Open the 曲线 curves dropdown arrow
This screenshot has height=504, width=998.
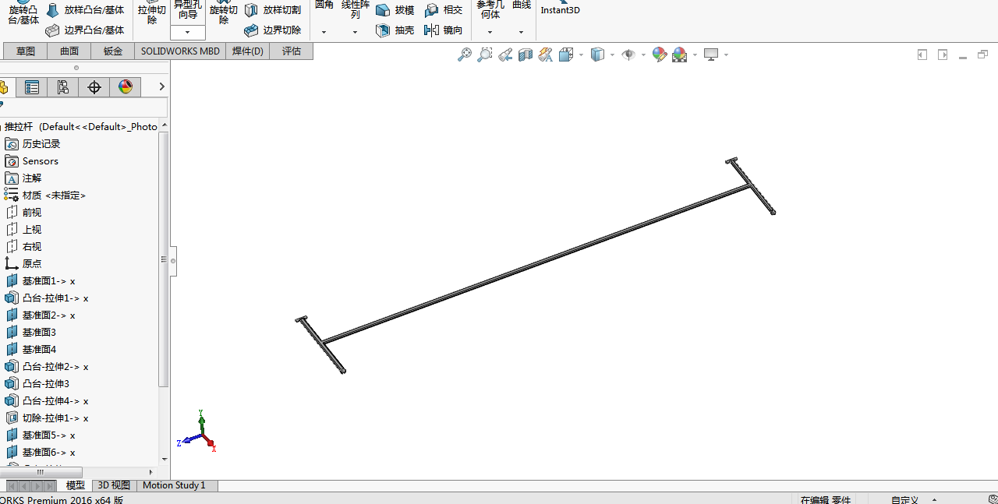[x=522, y=33]
